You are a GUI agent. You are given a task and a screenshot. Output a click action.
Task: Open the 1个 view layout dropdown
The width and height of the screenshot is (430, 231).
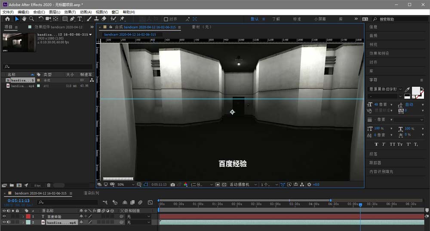pyautogui.click(x=269, y=185)
